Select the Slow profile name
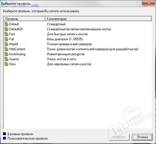 point(12,64)
